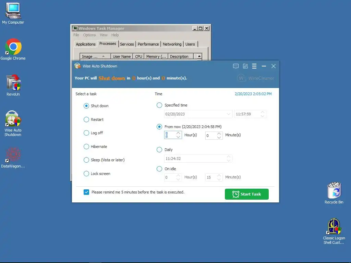Open the View menu in Task Manager
Image resolution: width=351 pixels, height=263 pixels.
tap(104, 35)
